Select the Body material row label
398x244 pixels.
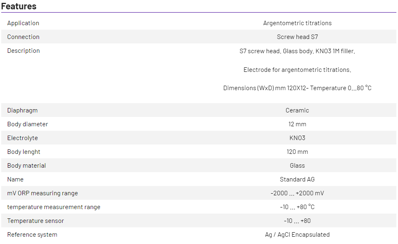click(x=26, y=166)
